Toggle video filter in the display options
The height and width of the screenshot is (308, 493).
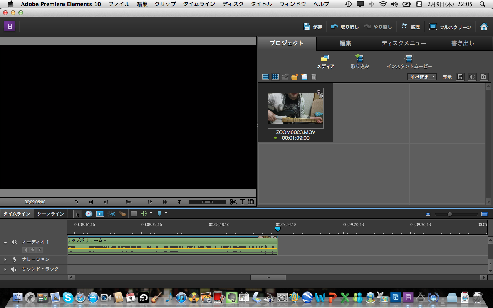point(460,77)
